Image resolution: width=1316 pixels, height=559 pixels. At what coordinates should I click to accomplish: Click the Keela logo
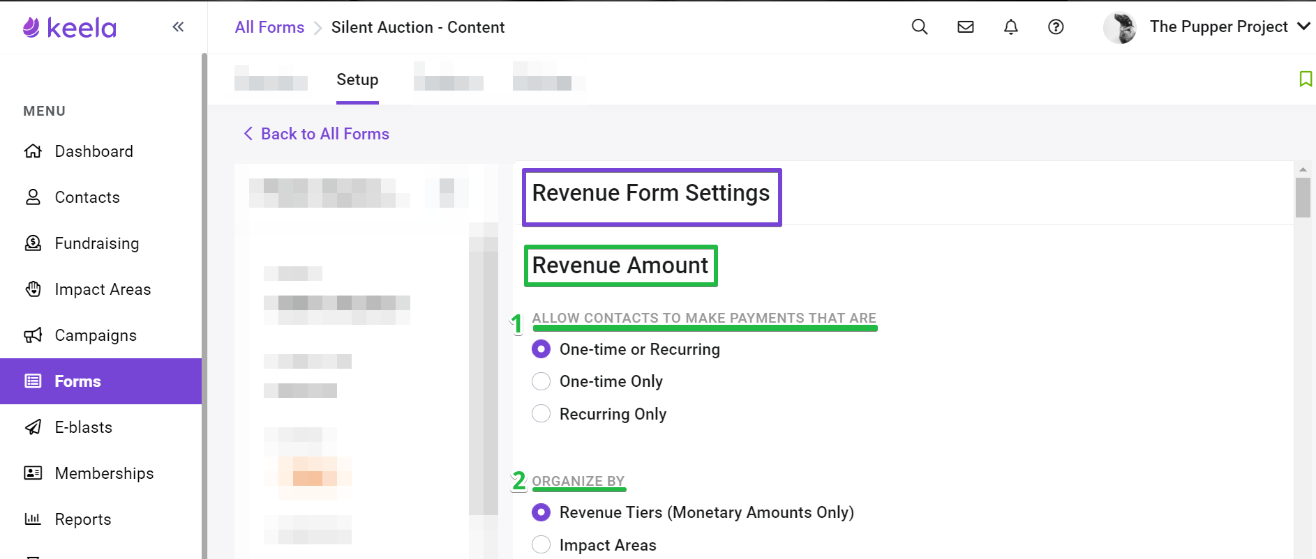[x=69, y=27]
